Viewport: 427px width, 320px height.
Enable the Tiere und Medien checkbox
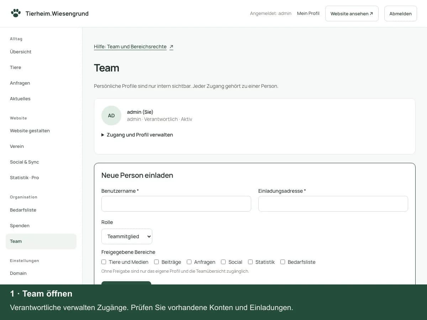tap(104, 262)
